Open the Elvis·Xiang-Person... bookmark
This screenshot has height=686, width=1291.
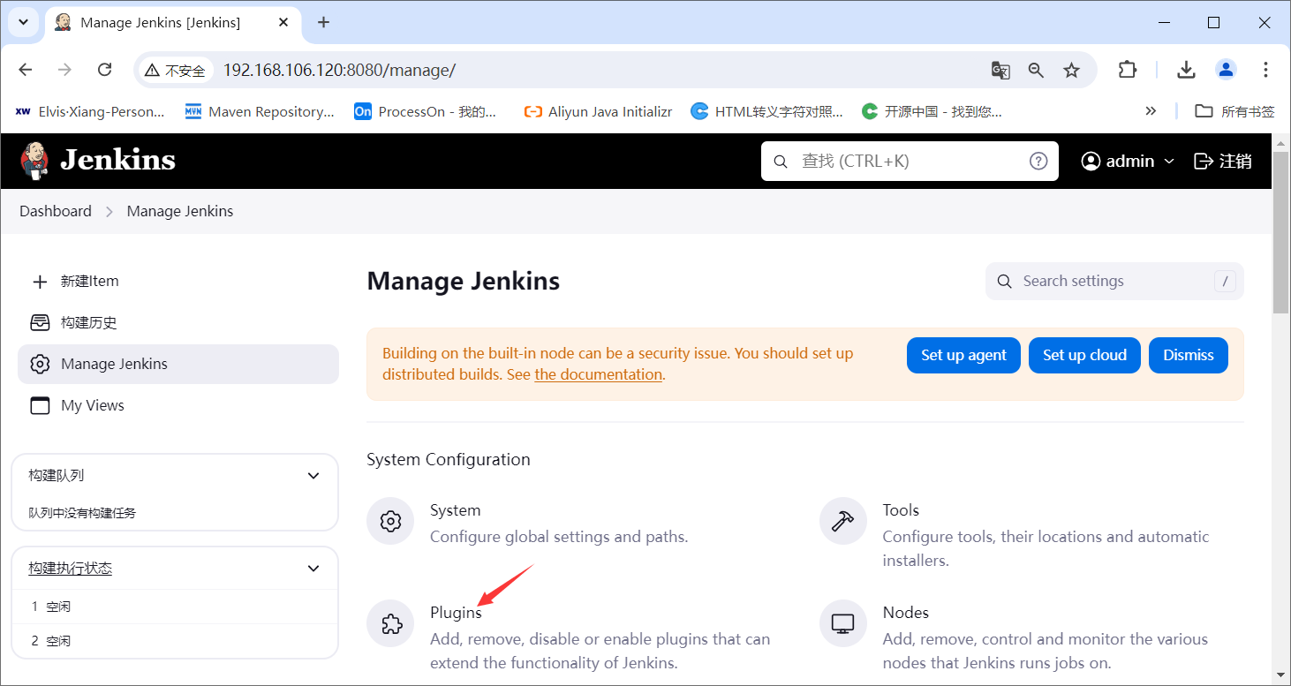pyautogui.click(x=90, y=111)
